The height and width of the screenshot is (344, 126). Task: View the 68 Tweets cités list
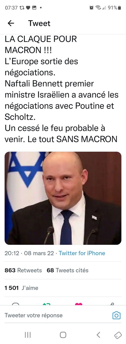pos(68,270)
